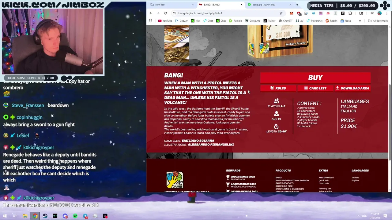This screenshot has width=392, height=220.
Task: Close the New Tab browser tab
Action: point(193,5)
